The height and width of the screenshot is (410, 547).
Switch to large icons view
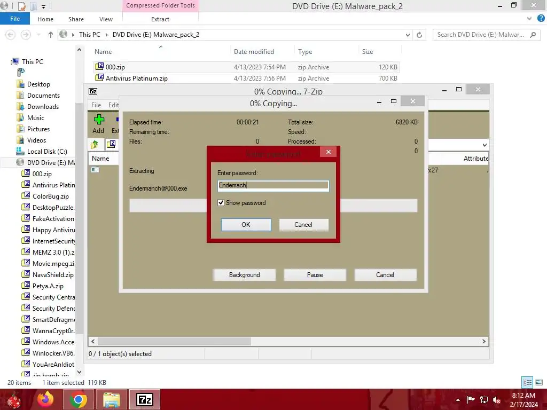tap(539, 382)
